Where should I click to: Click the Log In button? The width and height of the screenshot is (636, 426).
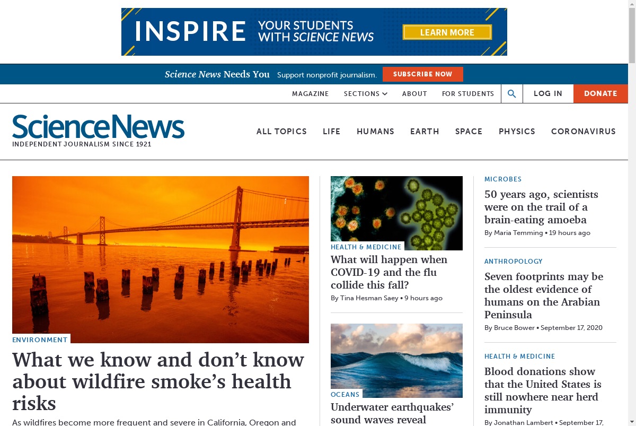548,94
